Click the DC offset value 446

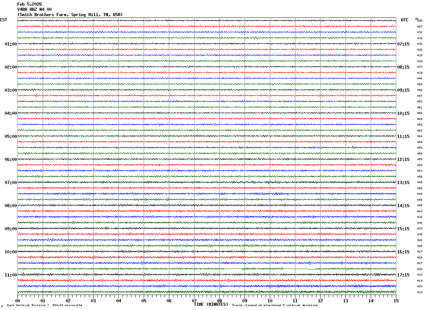tap(419, 90)
